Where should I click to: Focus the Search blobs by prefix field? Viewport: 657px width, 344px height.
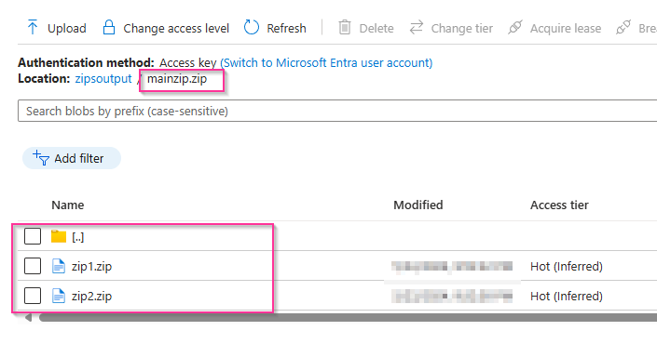(x=337, y=111)
